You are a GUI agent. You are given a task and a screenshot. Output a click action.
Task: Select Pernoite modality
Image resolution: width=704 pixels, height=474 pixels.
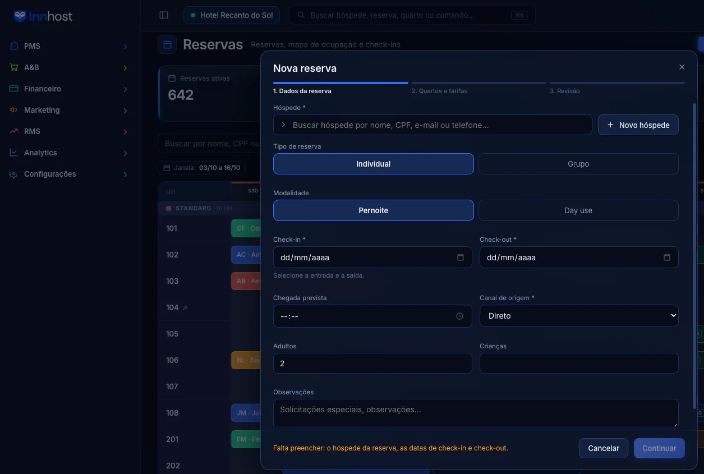point(374,210)
